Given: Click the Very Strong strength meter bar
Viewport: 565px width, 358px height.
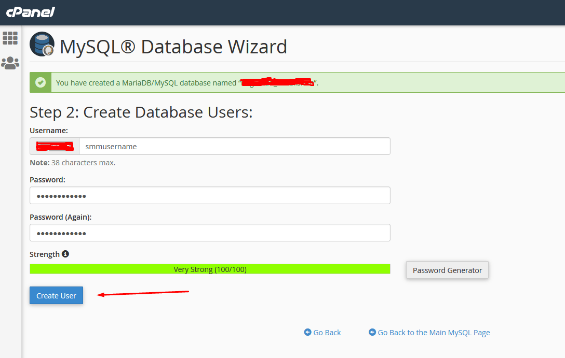Looking at the screenshot, I should pos(210,269).
